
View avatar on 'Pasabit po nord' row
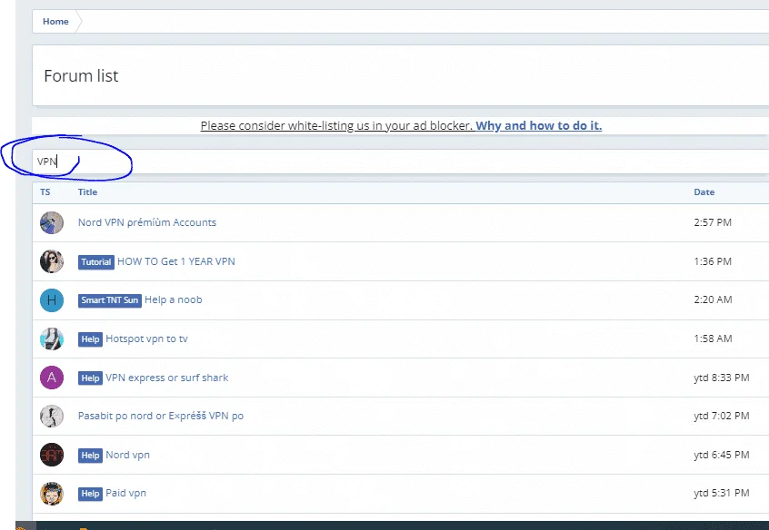pos(52,417)
